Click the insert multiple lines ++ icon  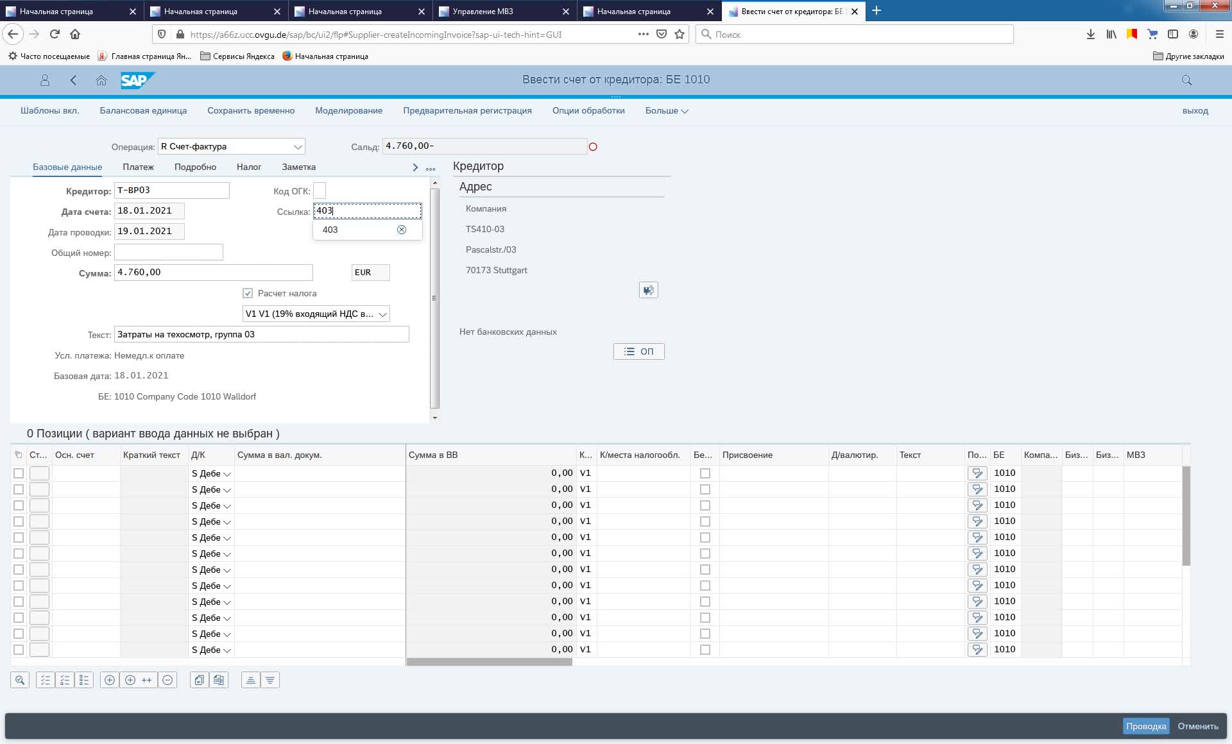click(x=139, y=680)
